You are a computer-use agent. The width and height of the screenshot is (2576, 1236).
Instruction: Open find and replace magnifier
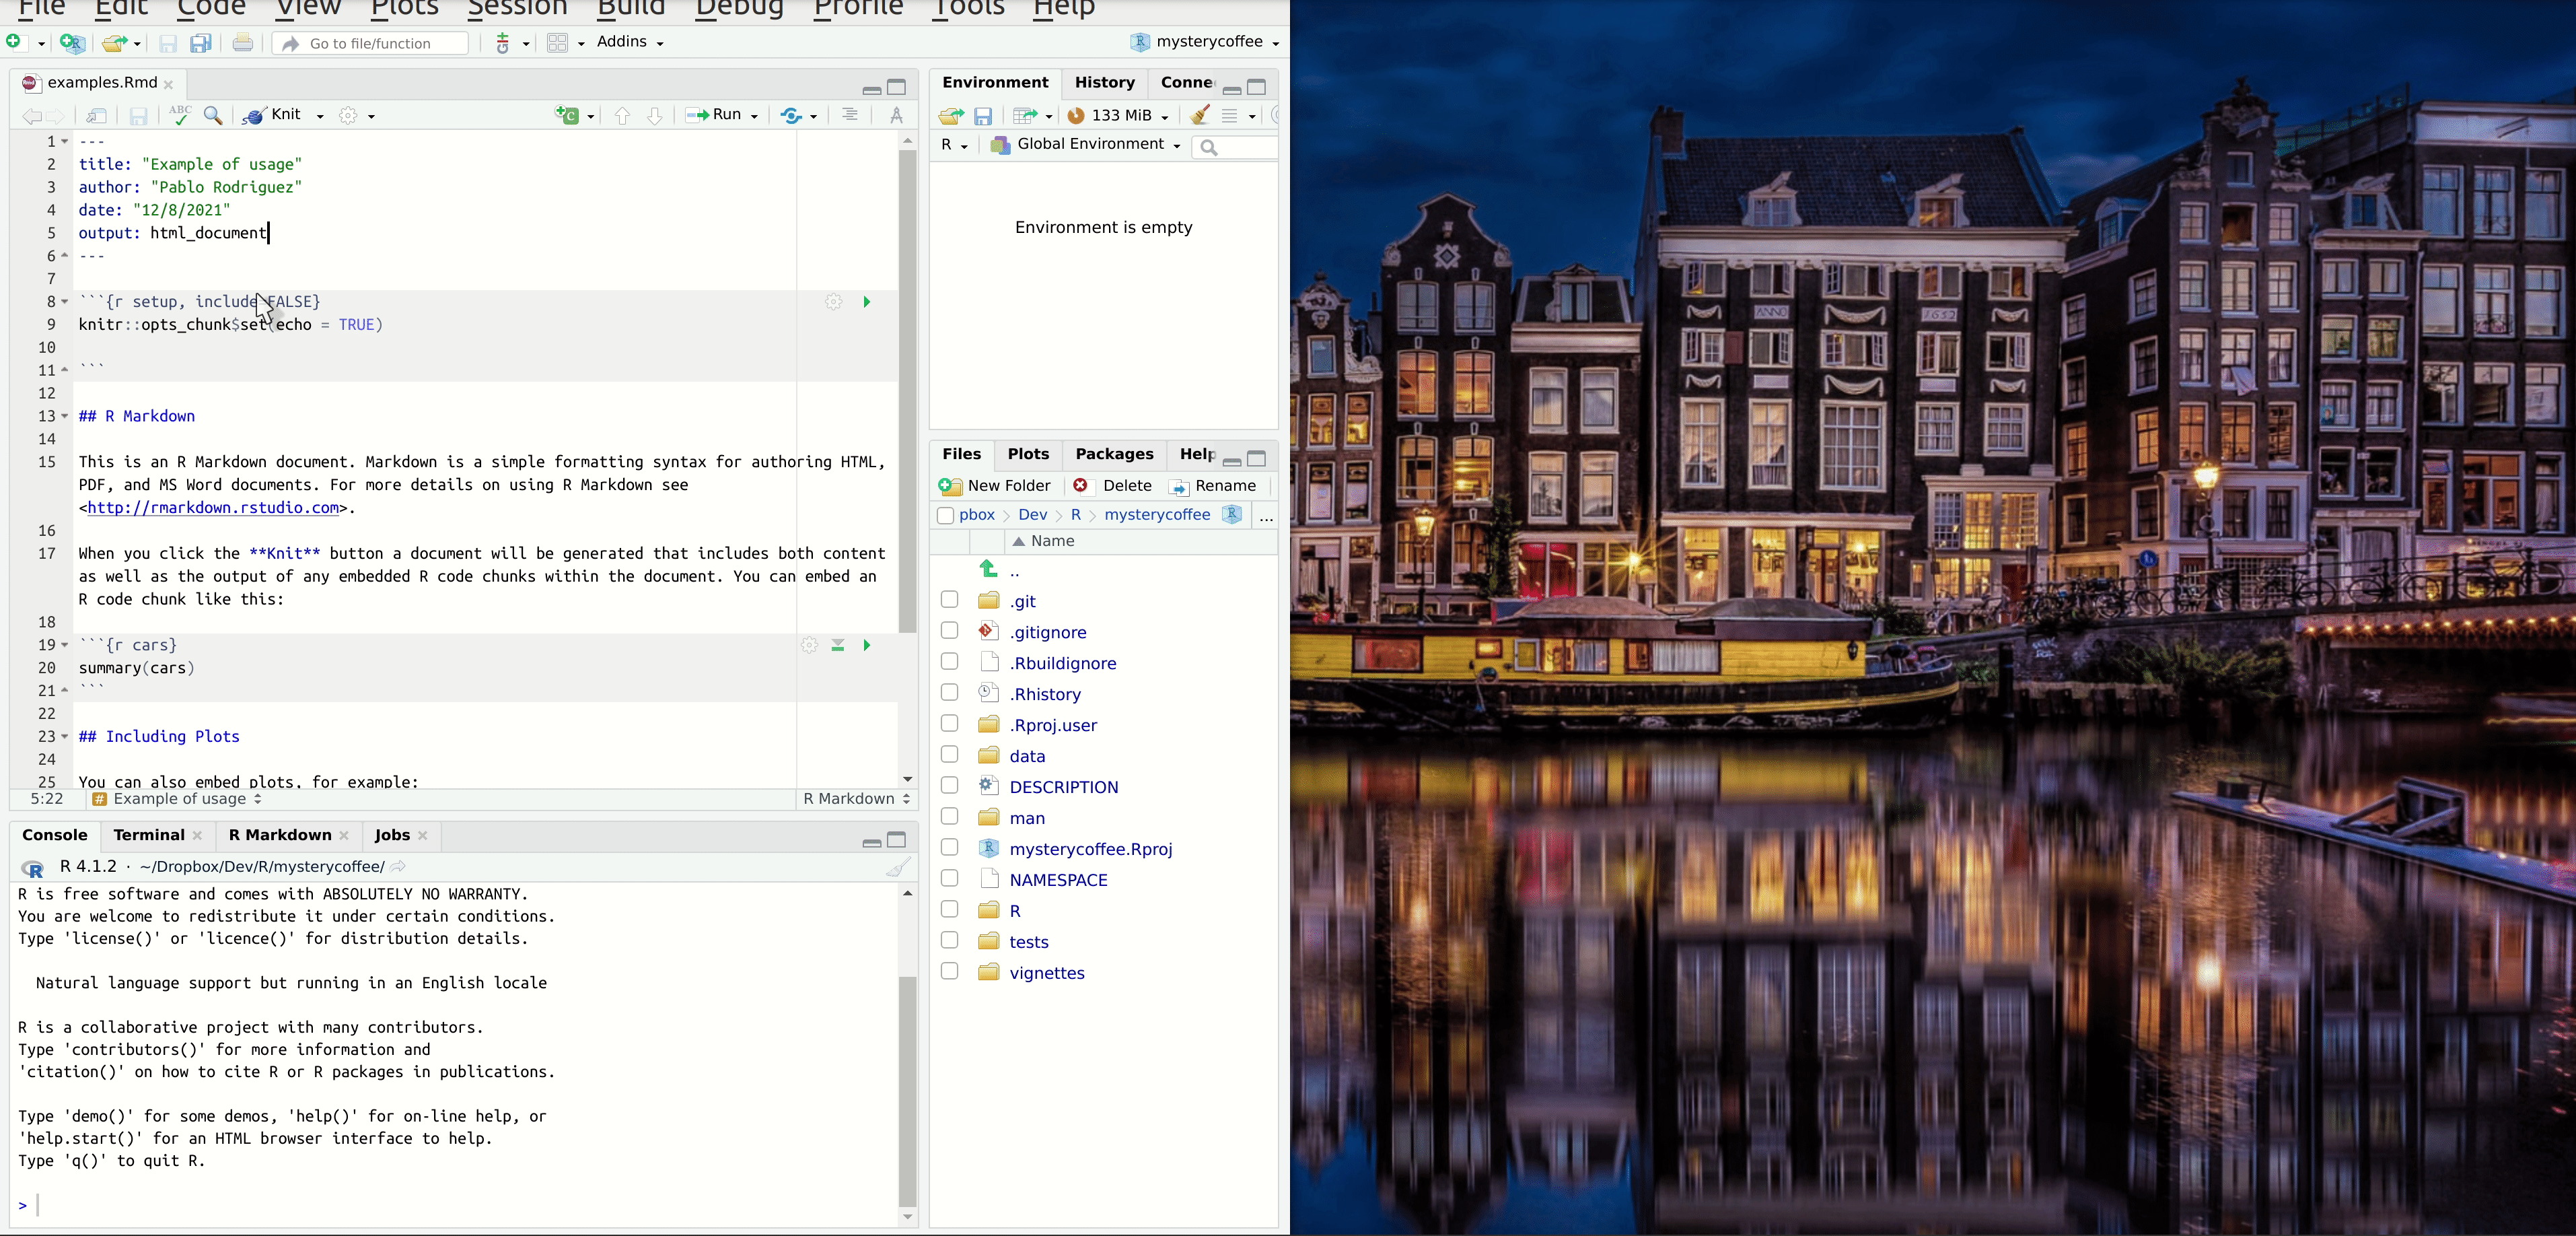coord(213,116)
